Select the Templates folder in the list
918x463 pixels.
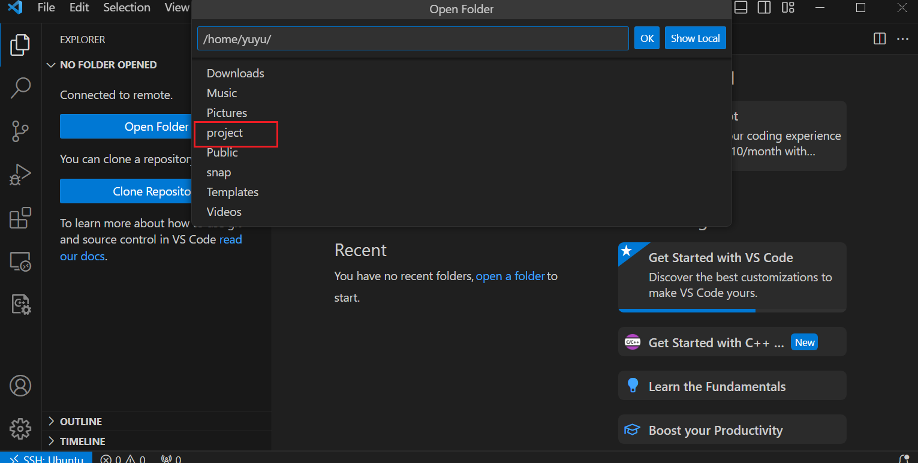(x=462, y=192)
